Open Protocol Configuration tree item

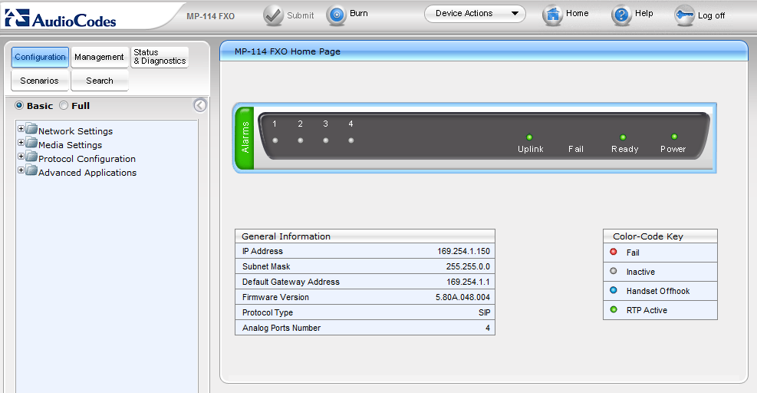point(87,159)
